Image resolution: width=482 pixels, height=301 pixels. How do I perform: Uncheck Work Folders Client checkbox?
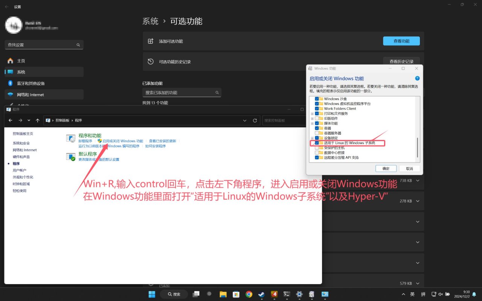click(x=317, y=109)
